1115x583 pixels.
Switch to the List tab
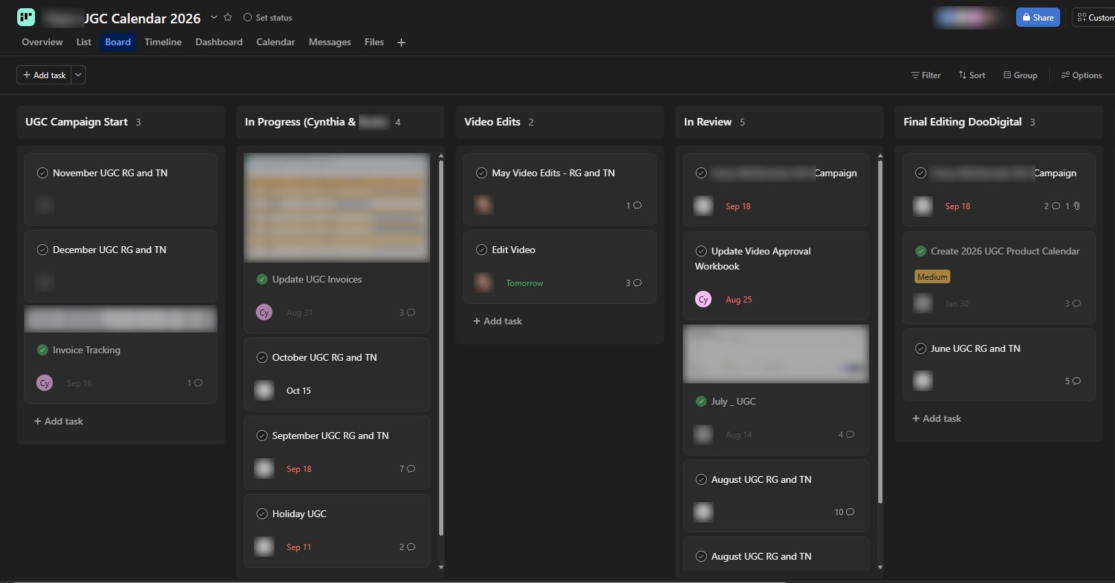coord(84,42)
